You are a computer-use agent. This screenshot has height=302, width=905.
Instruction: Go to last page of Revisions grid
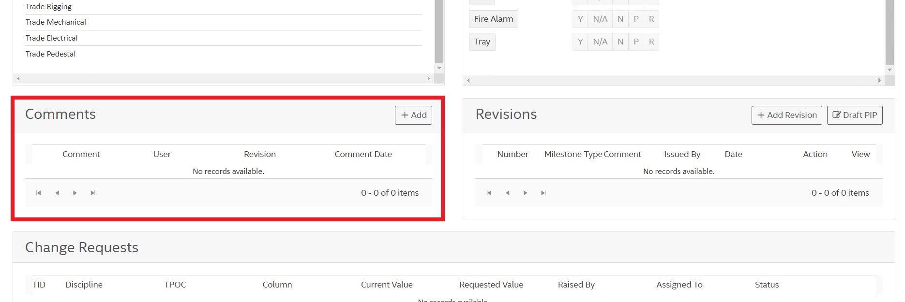tap(543, 193)
